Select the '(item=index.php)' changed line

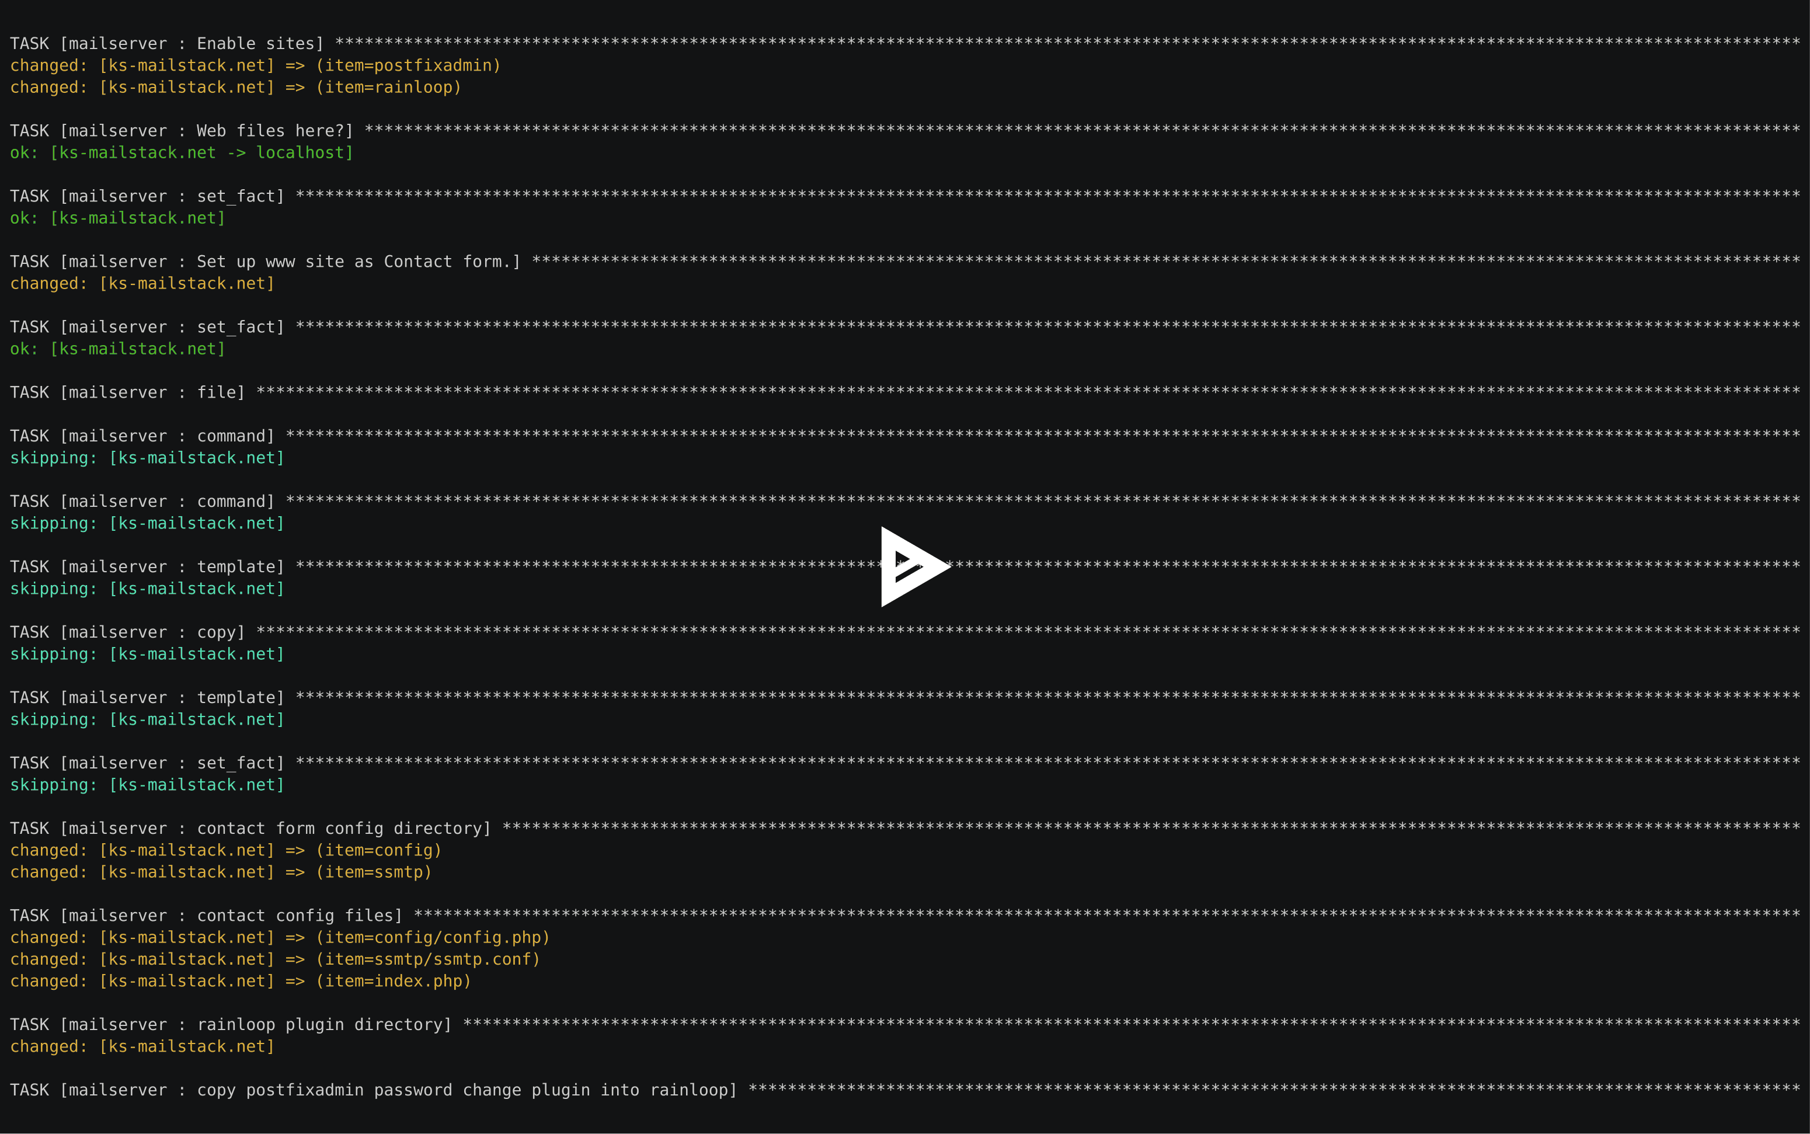[x=241, y=980]
